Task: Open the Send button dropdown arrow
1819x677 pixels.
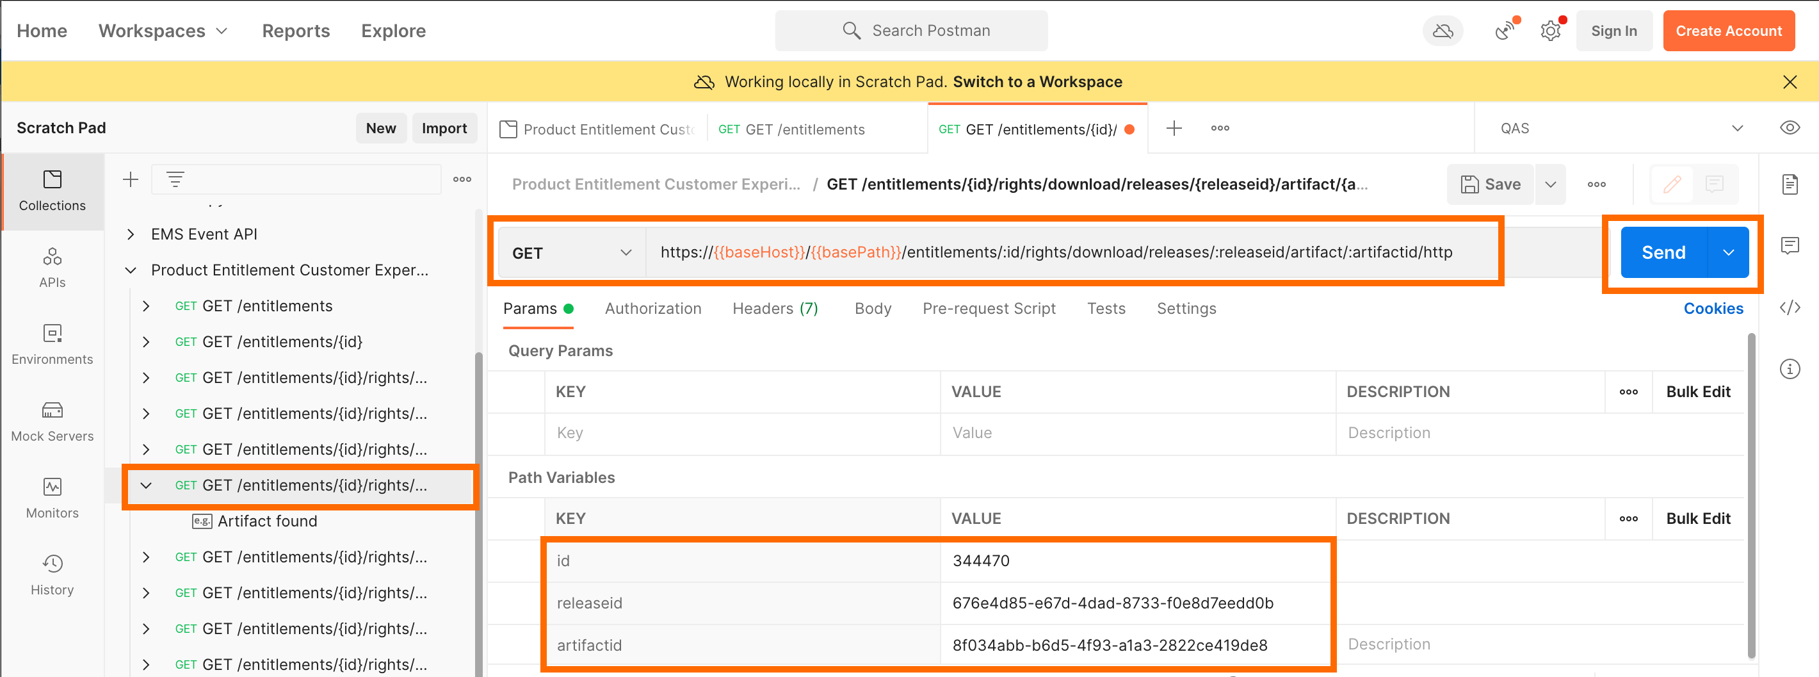Action: [1728, 252]
